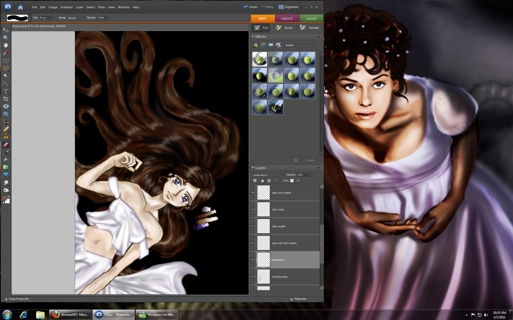Select the Polygonal Lasso tool
513x320 pixels.
[x=6, y=69]
